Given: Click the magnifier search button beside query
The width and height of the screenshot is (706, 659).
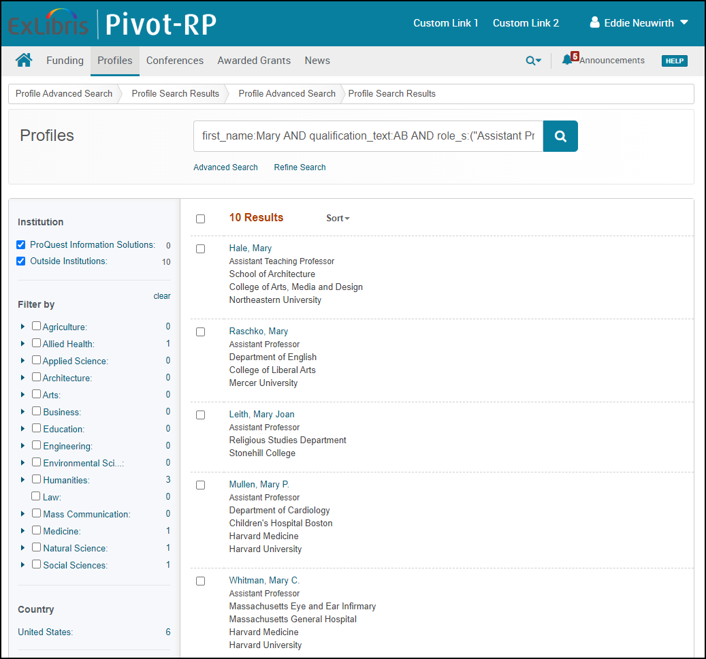Looking at the screenshot, I should pyautogui.click(x=560, y=136).
